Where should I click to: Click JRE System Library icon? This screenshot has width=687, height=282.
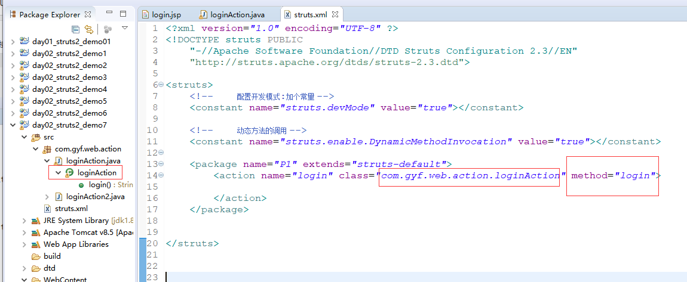tap(35, 221)
